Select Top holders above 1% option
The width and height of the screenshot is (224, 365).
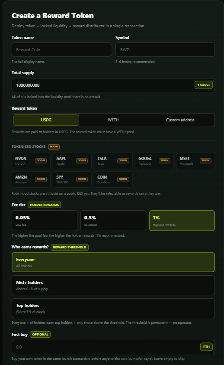(113, 308)
